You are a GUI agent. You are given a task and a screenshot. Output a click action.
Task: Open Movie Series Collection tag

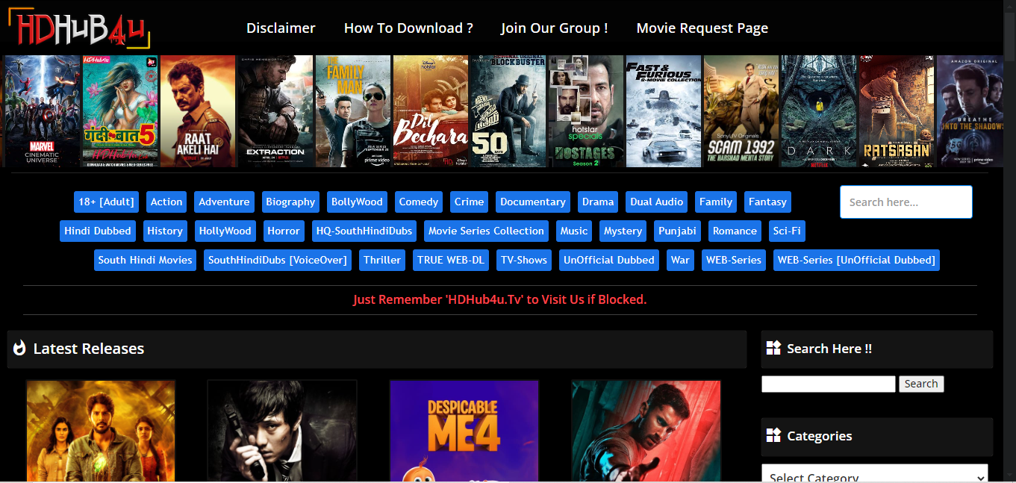pyautogui.click(x=486, y=231)
